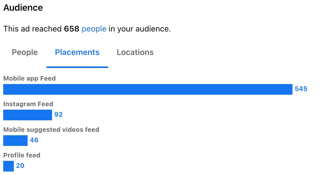
Task: Click the 545 value label
Action: [x=301, y=89]
